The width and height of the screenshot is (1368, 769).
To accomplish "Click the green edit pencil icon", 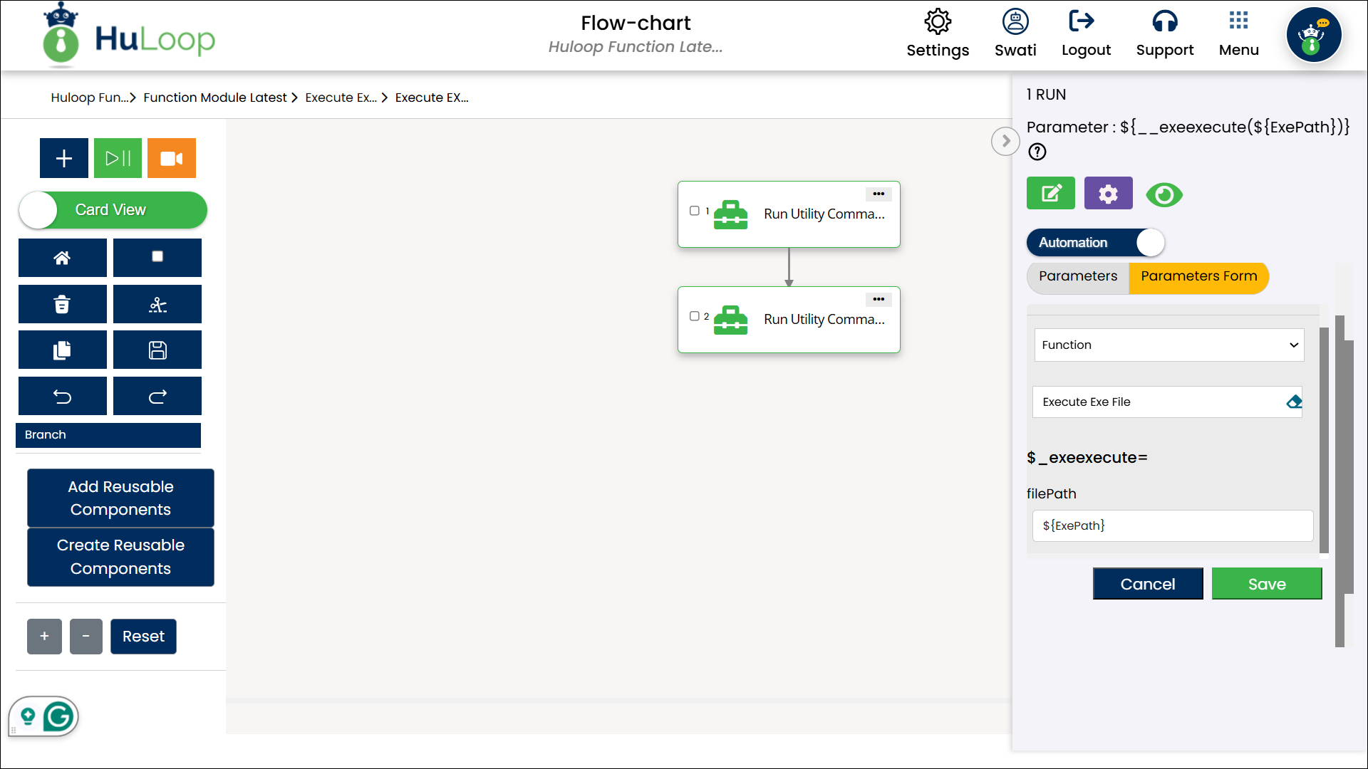I will [x=1051, y=194].
